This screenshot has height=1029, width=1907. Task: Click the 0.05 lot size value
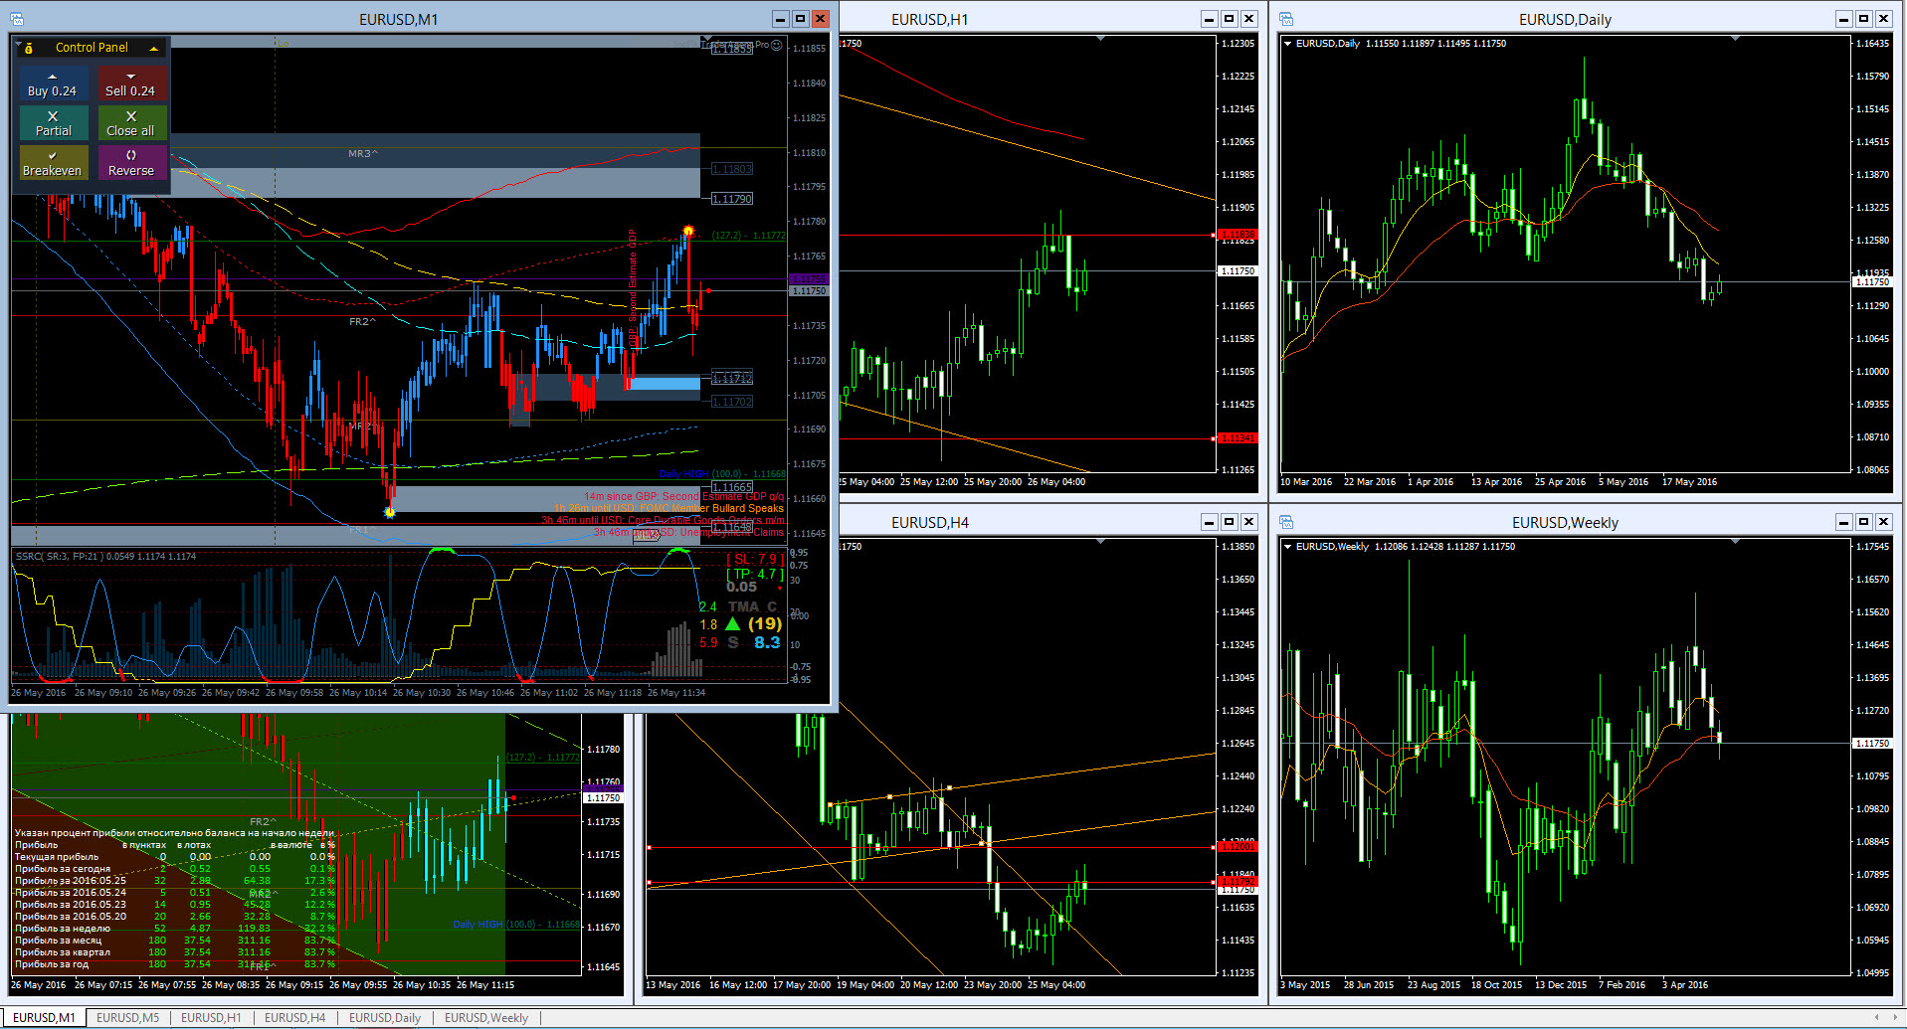(x=741, y=588)
